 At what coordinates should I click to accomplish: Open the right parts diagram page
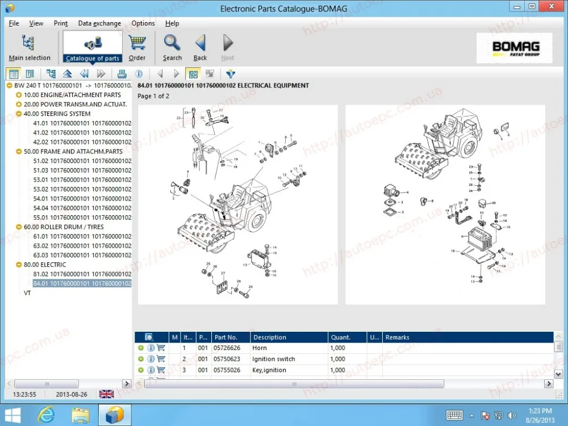(x=445, y=204)
